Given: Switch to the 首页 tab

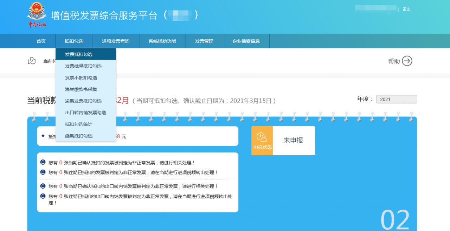Looking at the screenshot, I should [x=40, y=41].
